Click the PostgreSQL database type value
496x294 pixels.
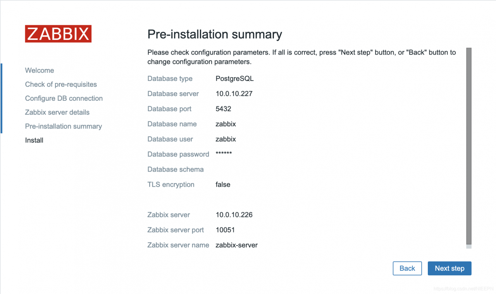click(x=234, y=79)
